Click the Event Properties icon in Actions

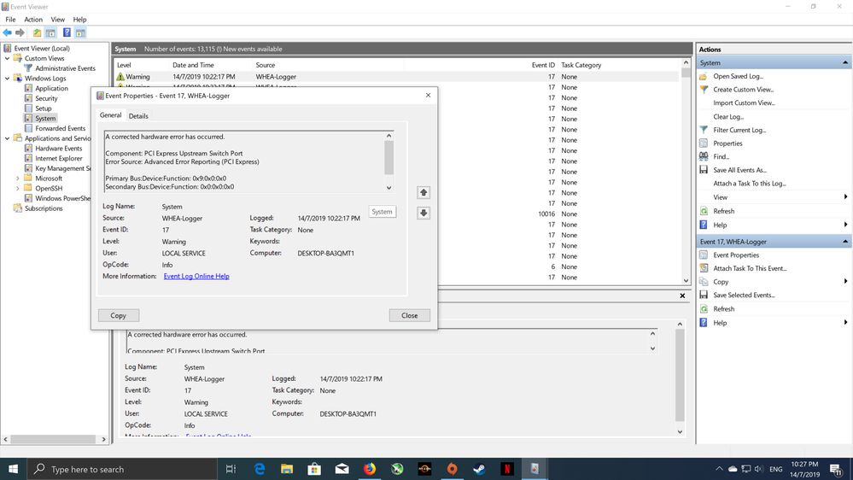click(704, 255)
